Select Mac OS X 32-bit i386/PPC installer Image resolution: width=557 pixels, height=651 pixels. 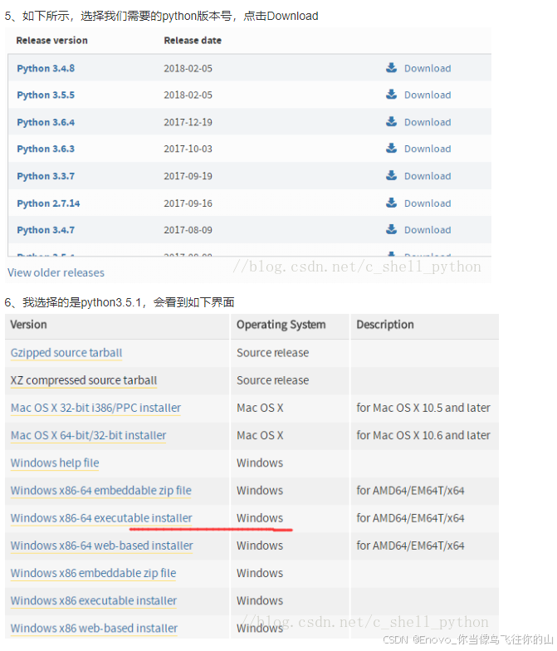point(96,409)
